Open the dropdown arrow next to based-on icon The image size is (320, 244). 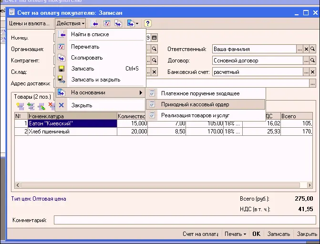pos(137,24)
